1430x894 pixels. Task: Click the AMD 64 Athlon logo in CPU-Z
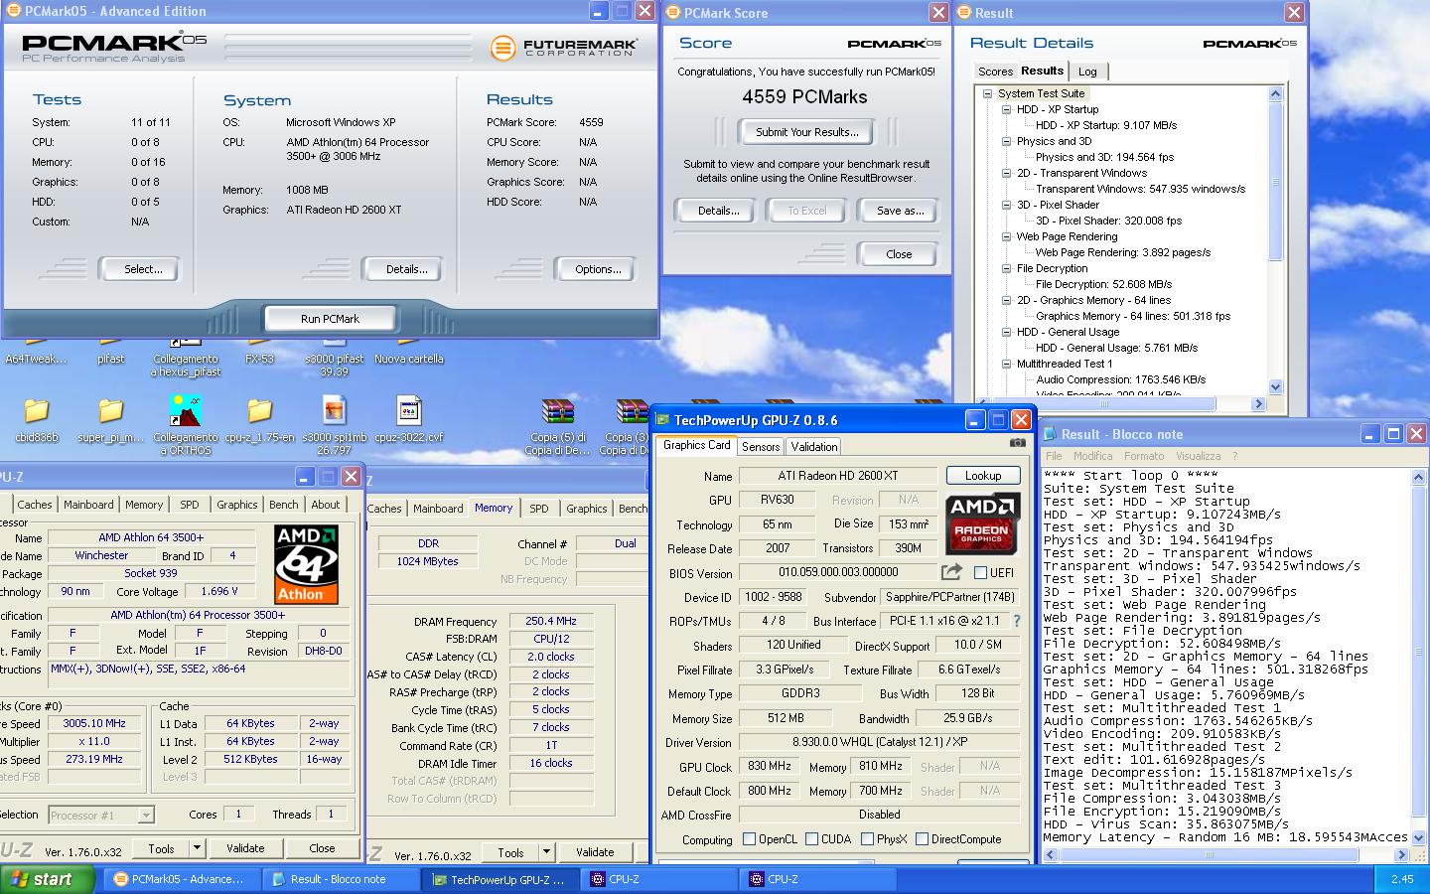pyautogui.click(x=306, y=564)
